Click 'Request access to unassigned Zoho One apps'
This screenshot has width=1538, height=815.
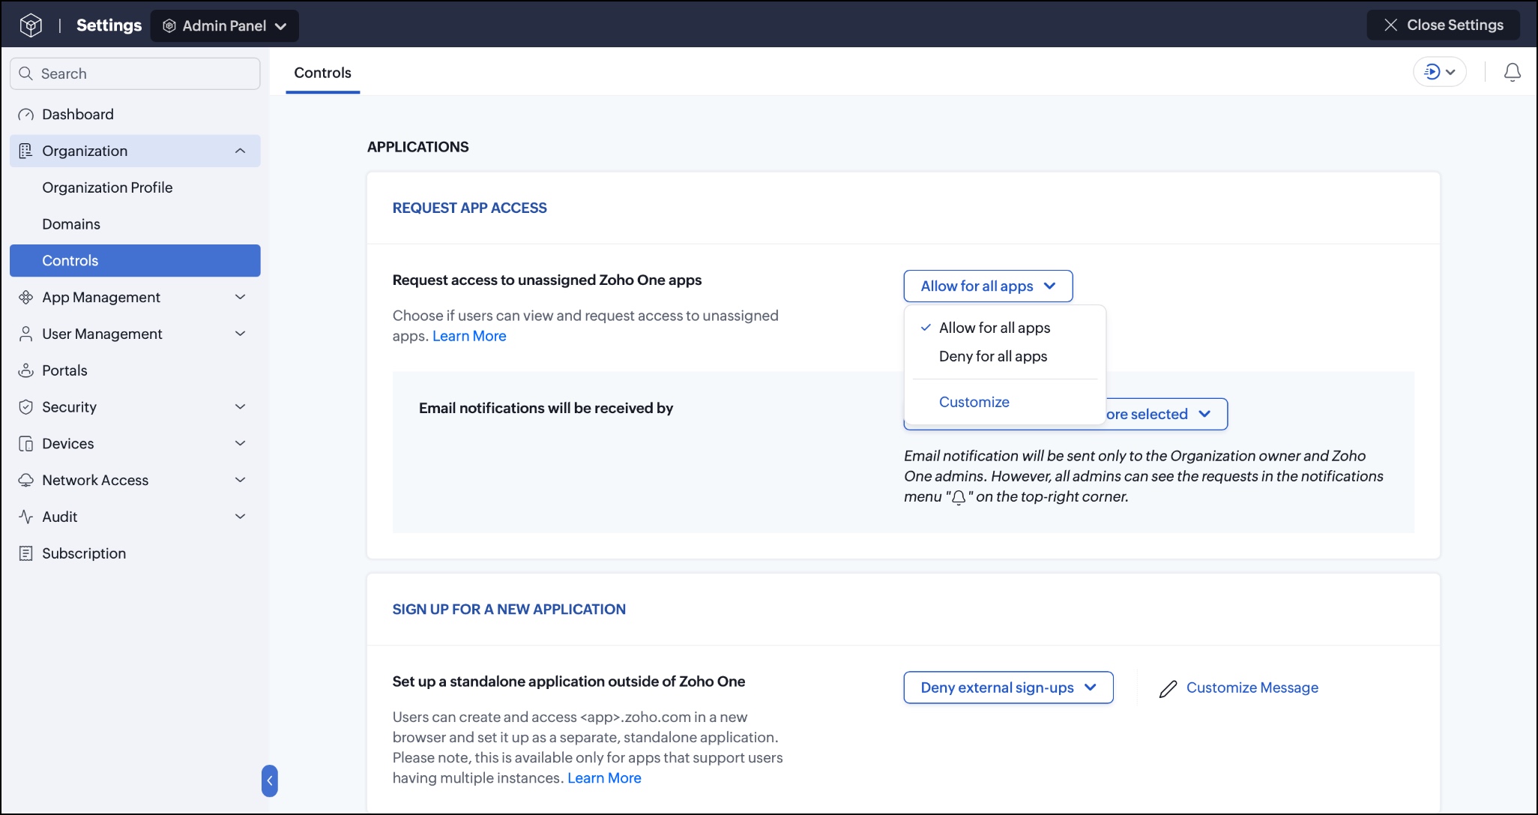coord(547,280)
